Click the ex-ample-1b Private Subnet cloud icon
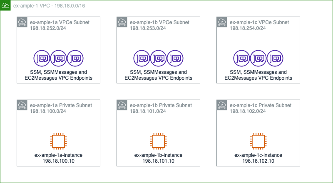The image size is (333, 183). pos(122,105)
